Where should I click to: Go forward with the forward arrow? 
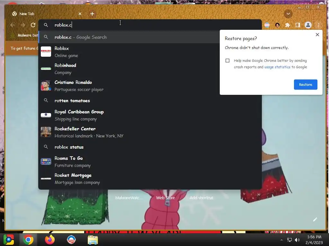[x=23, y=25]
